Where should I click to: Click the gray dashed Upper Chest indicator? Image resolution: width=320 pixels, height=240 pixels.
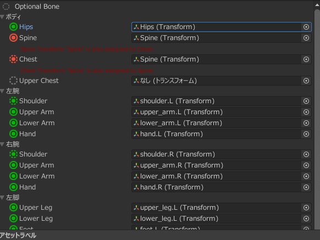[13, 81]
